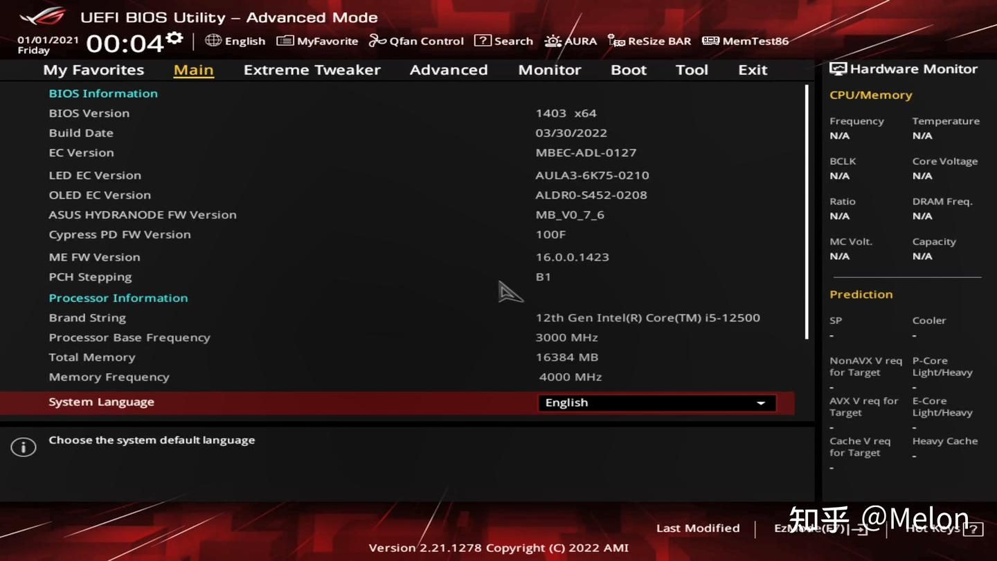Click MyFavorite text label
This screenshot has width=997, height=561.
pos(327,41)
